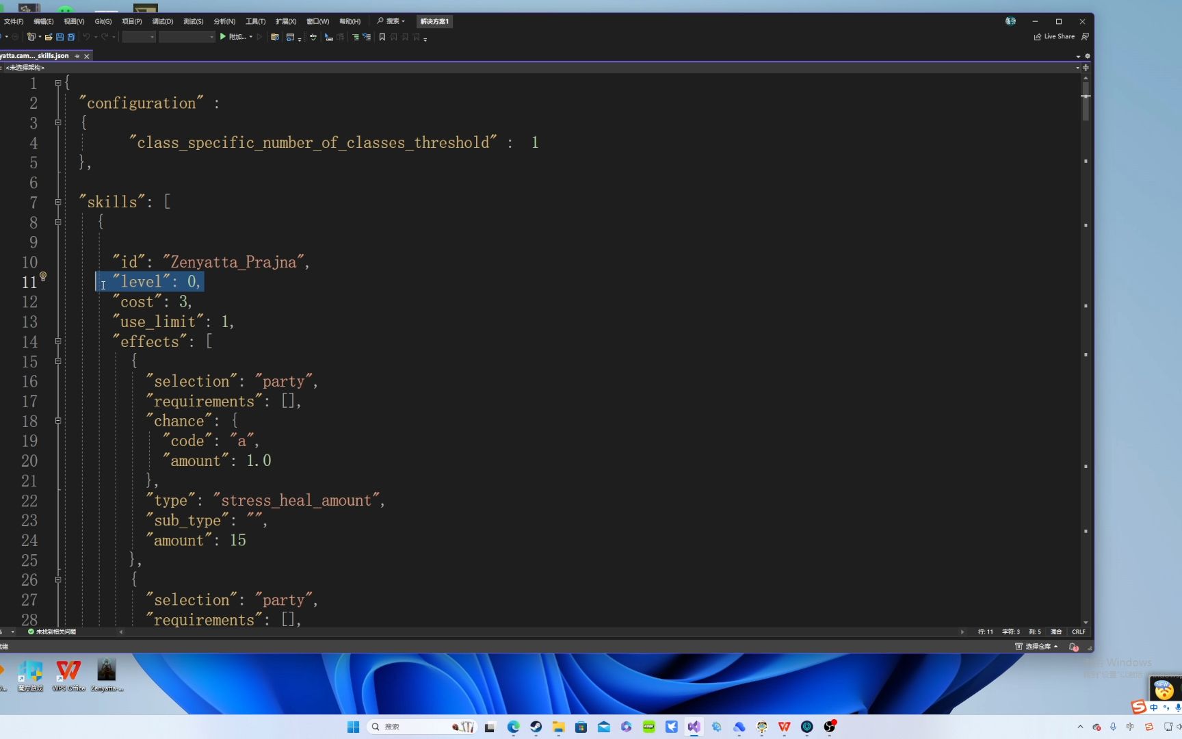Click the horizontal scrollbar right arrow
This screenshot has height=739, width=1182.
click(x=962, y=632)
